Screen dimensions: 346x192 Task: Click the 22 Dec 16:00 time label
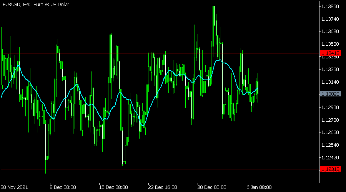[163, 187]
